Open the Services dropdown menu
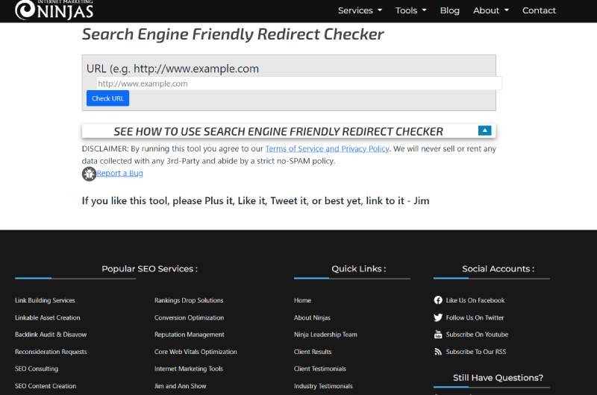Screen dimensions: 597x395 point(360,10)
